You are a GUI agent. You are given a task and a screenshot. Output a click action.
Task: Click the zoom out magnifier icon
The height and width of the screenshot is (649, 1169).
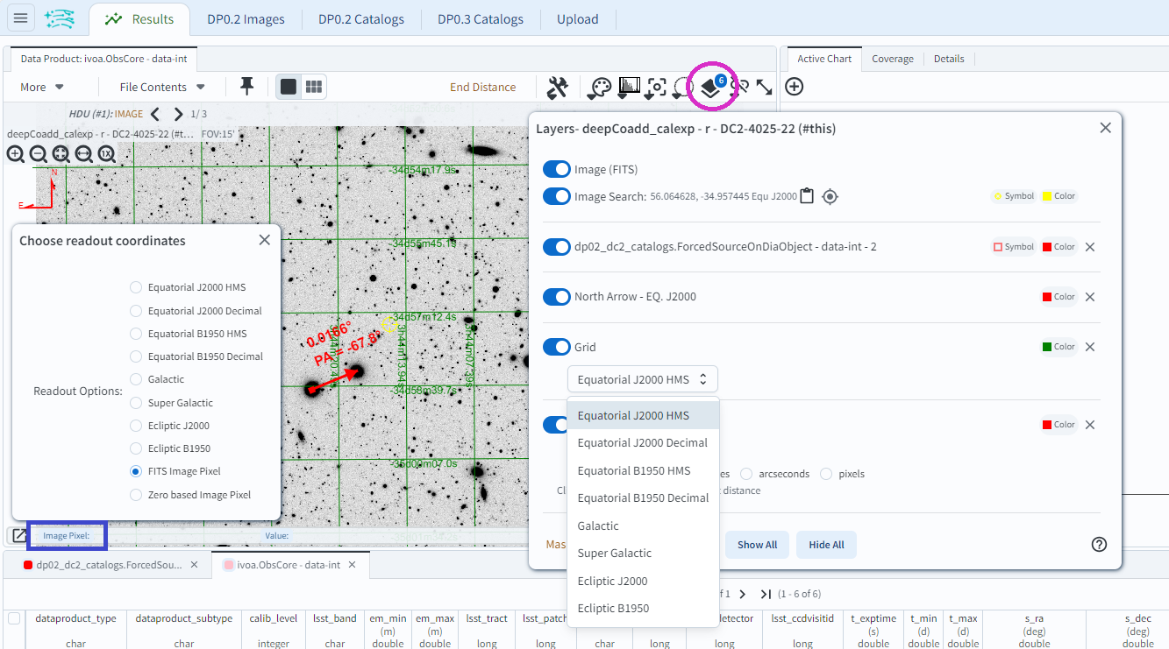39,154
